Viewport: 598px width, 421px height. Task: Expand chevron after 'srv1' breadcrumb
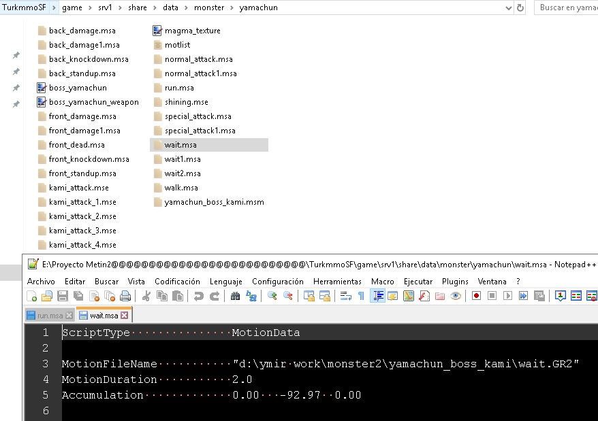click(x=120, y=7)
